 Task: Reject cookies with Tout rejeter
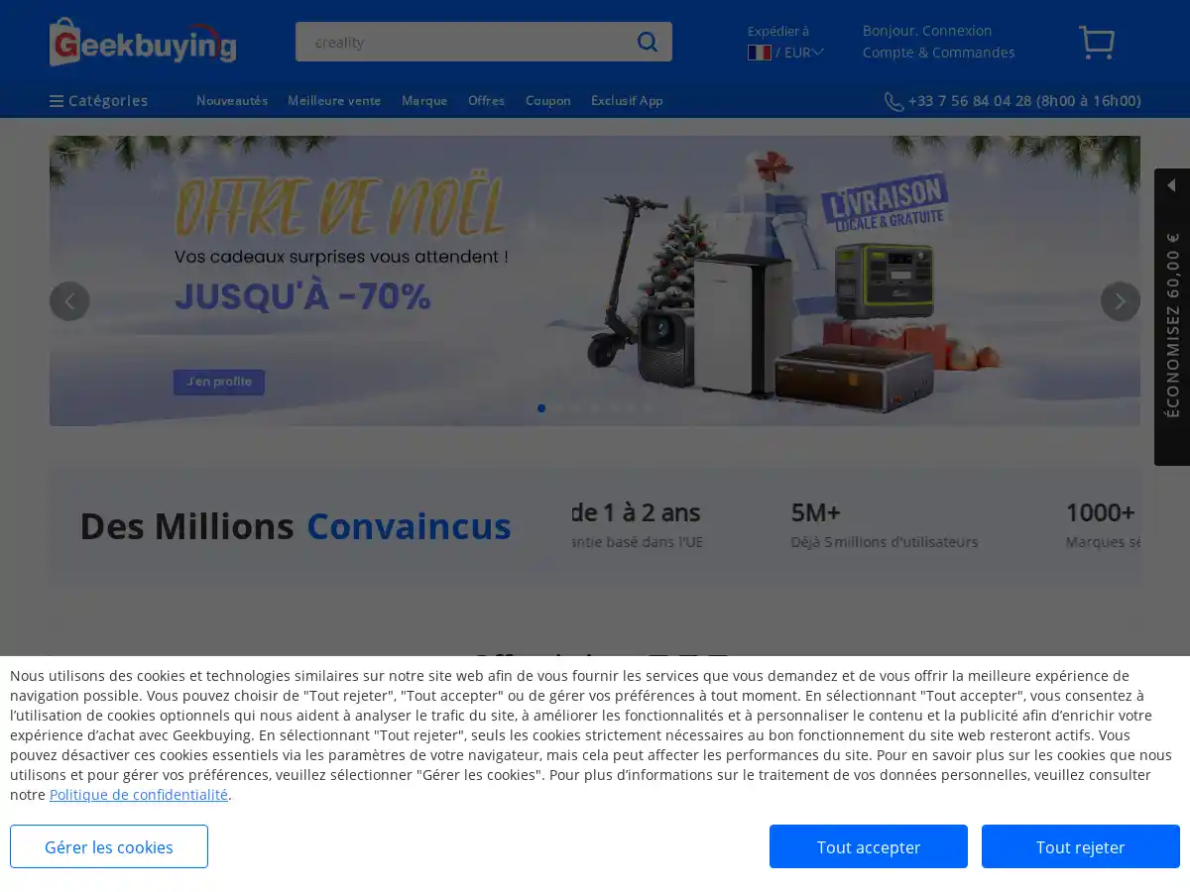(x=1080, y=846)
